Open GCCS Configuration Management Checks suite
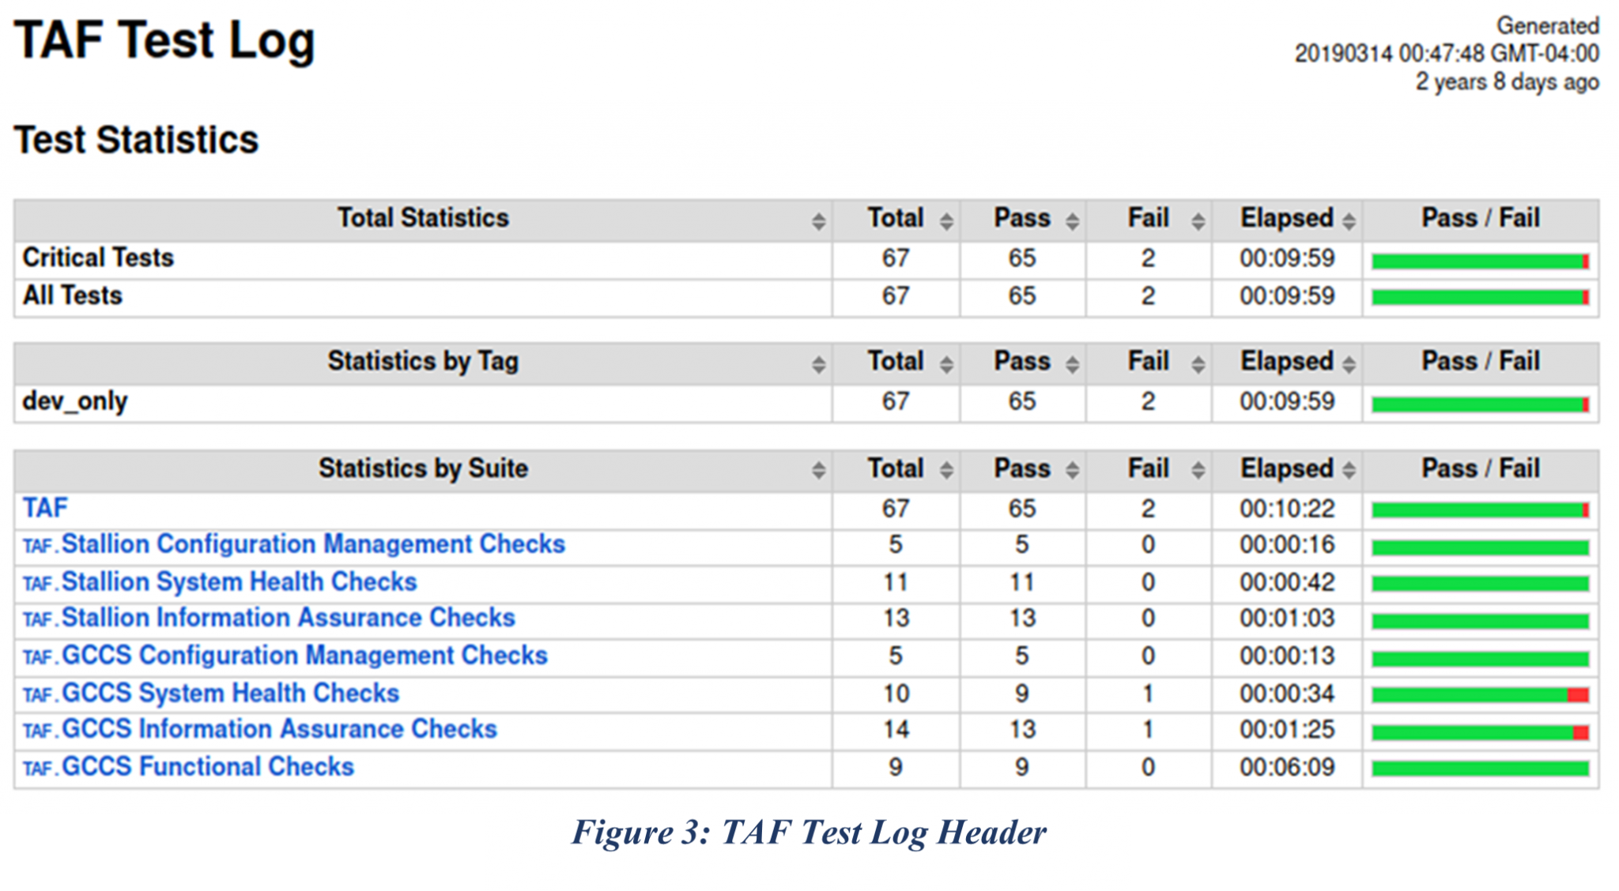Viewport: 1619px width, 891px height. click(304, 656)
